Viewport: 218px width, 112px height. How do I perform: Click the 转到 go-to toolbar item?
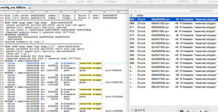coord(195,2)
